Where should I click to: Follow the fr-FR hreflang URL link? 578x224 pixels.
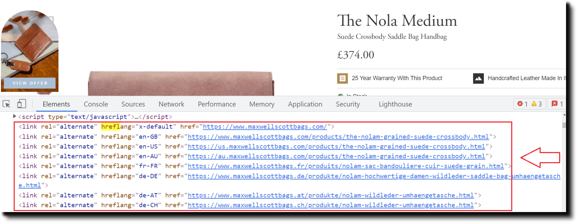pyautogui.click(x=346, y=166)
